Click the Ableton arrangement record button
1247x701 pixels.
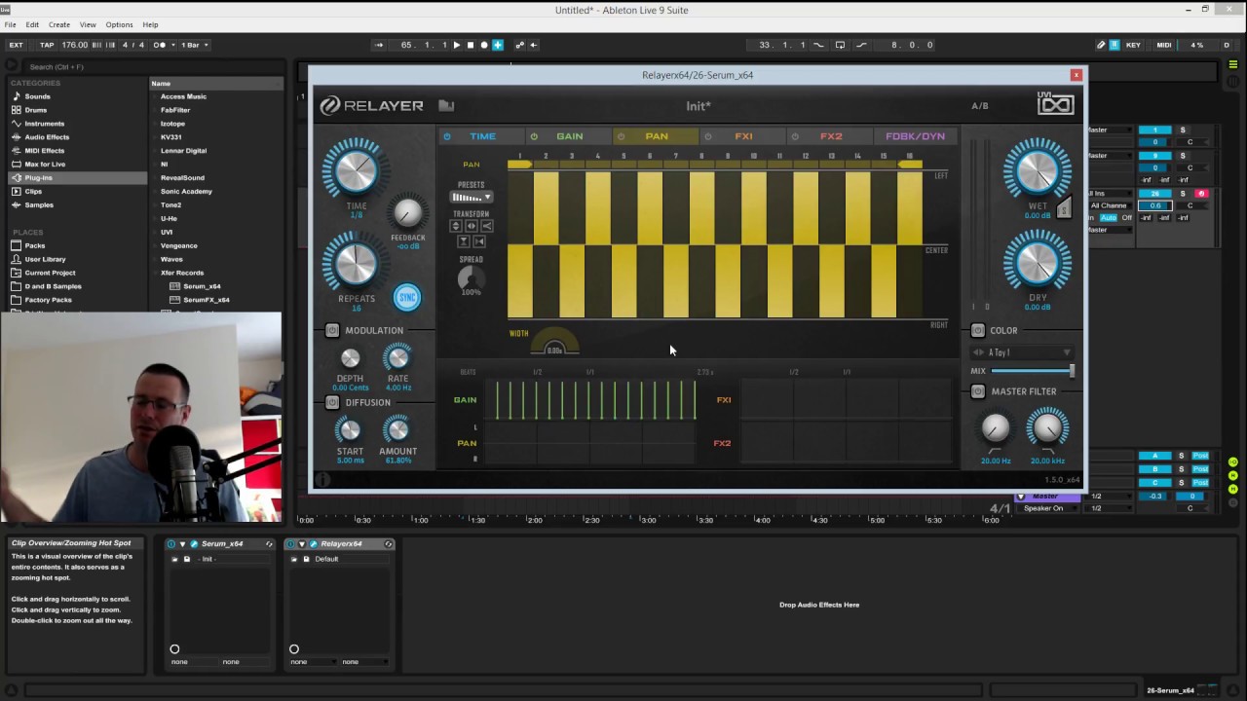(x=484, y=45)
